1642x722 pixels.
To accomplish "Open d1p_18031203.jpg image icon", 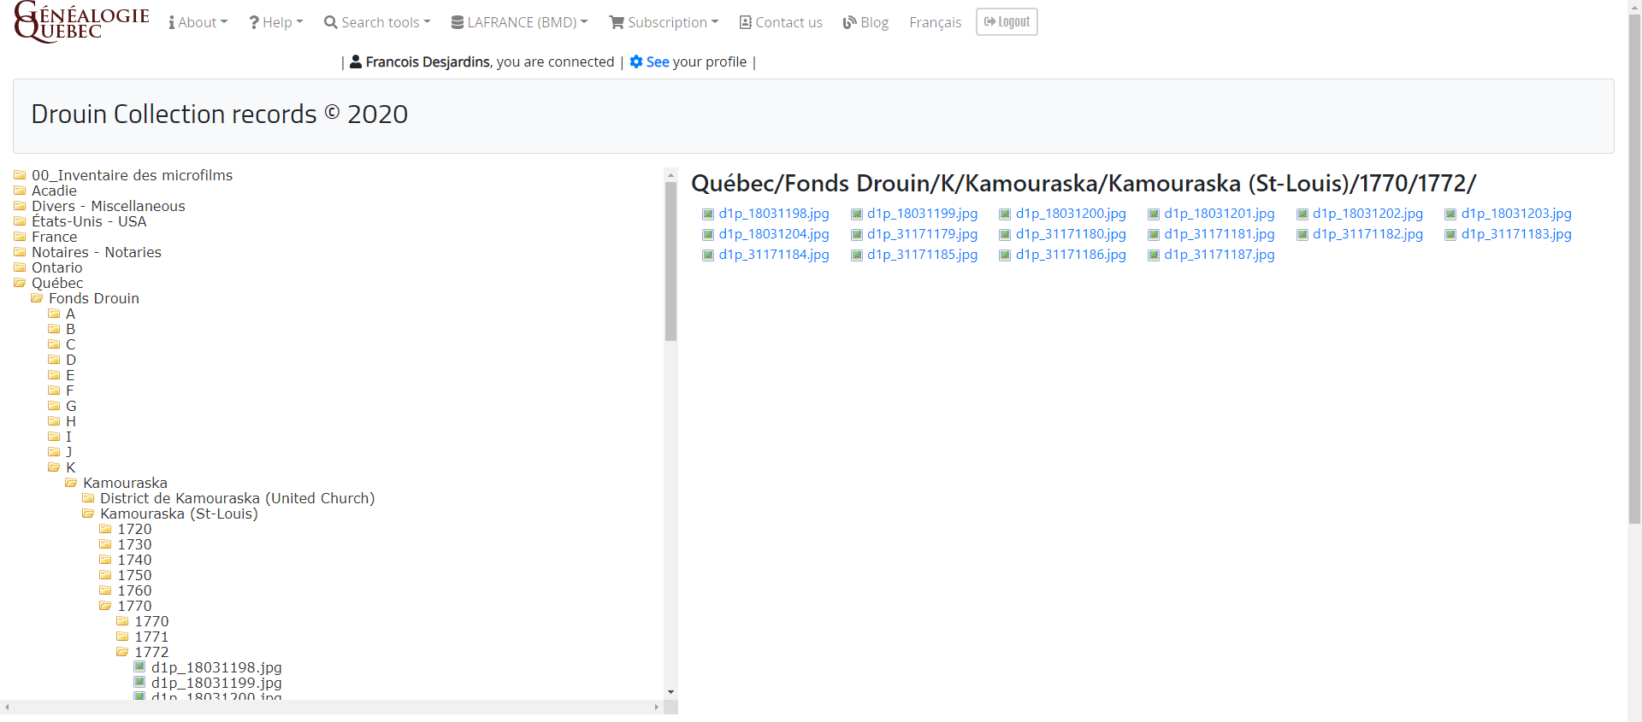I will [1450, 214].
